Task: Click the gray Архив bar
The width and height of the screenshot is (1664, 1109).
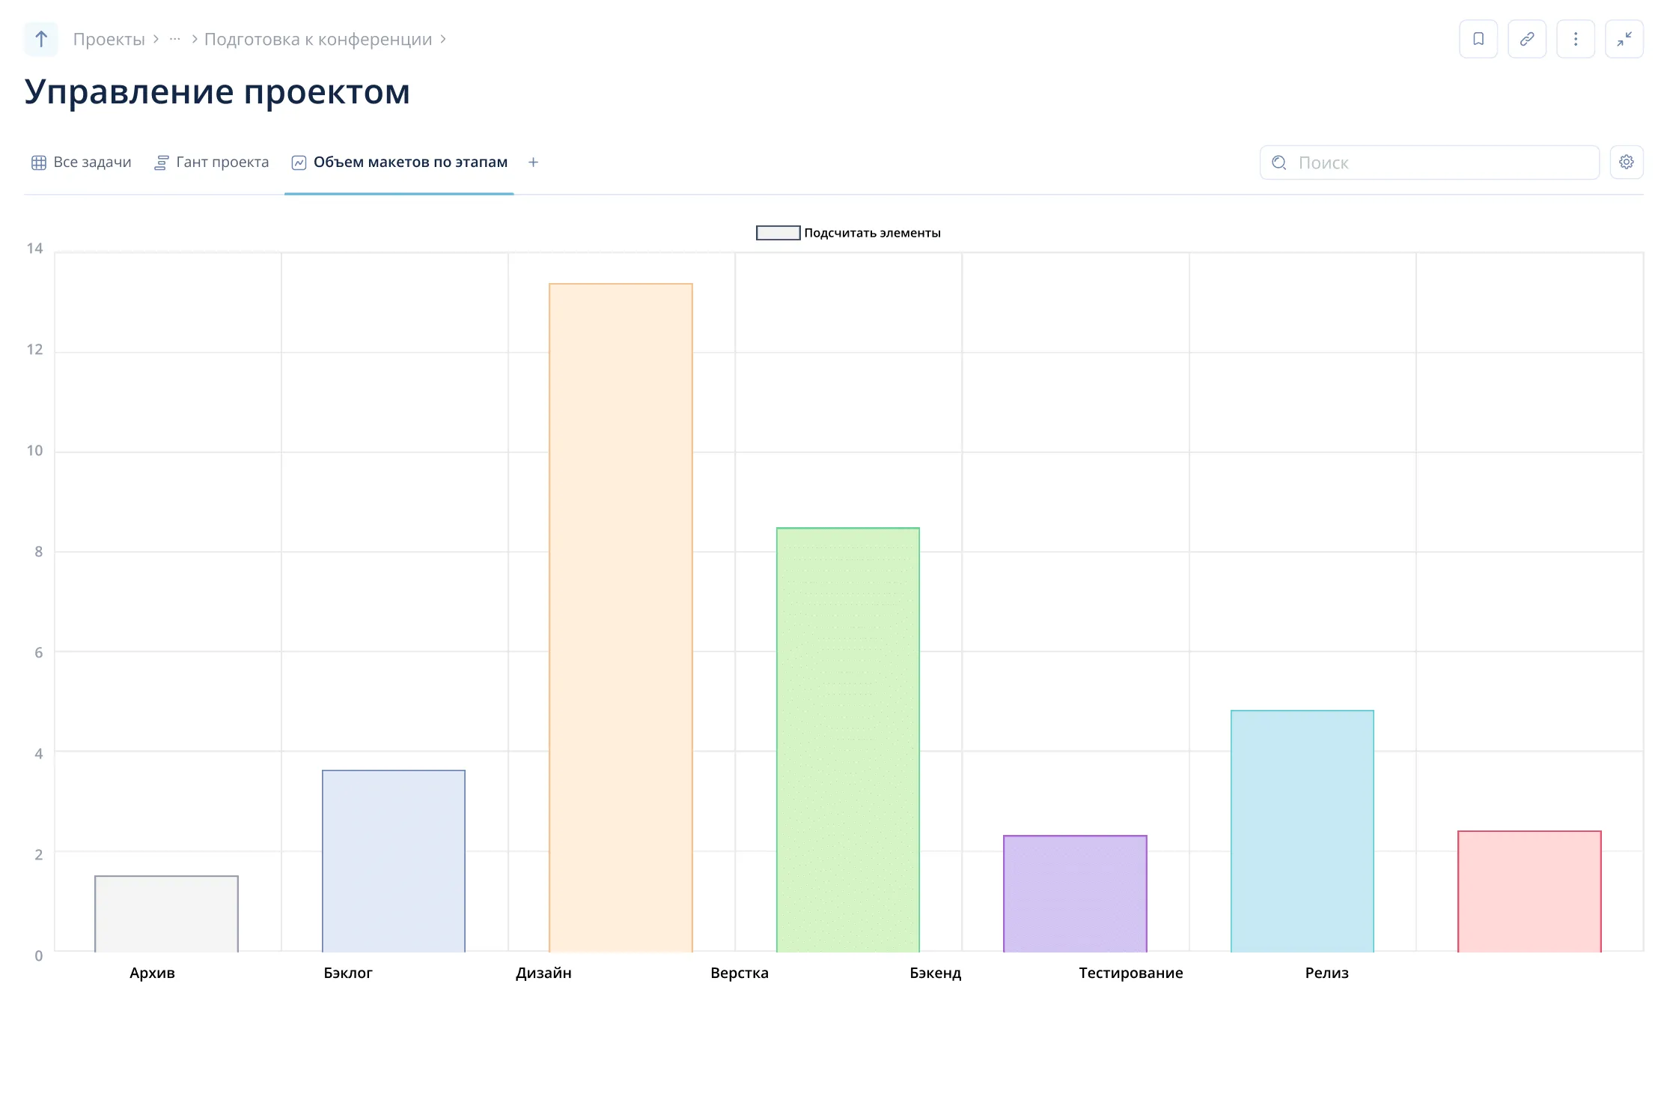Action: (x=166, y=914)
